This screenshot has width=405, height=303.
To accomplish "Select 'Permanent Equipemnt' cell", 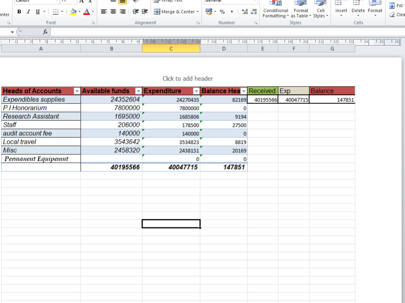I will pyautogui.click(x=41, y=159).
